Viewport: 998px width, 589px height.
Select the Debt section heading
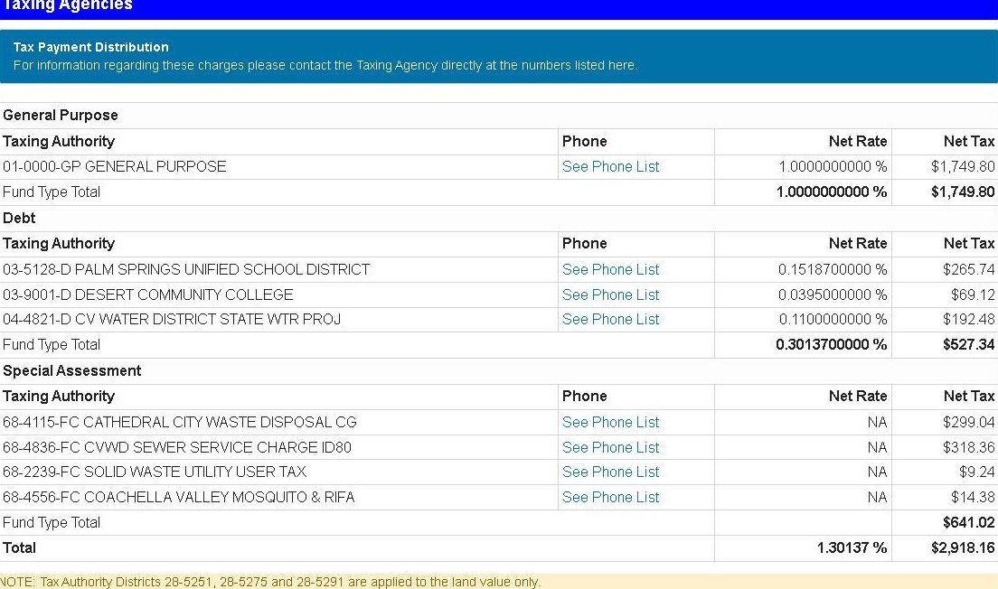click(x=20, y=218)
